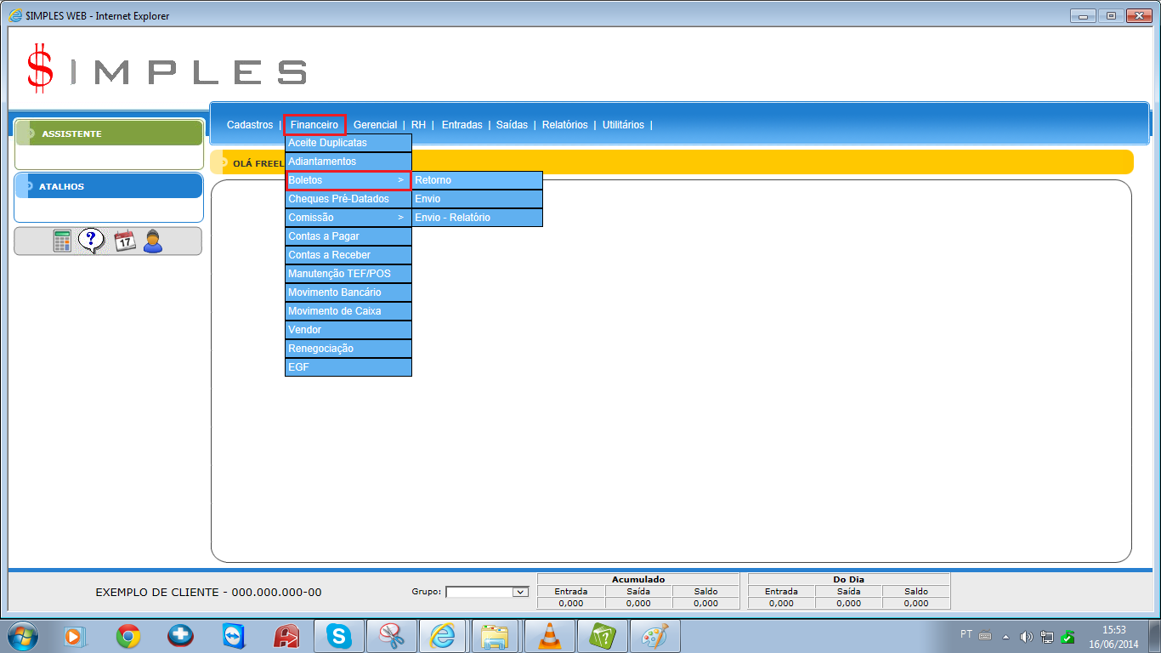This screenshot has width=1161, height=653.
Task: Click the SIMPLES logo
Action: click(x=167, y=70)
